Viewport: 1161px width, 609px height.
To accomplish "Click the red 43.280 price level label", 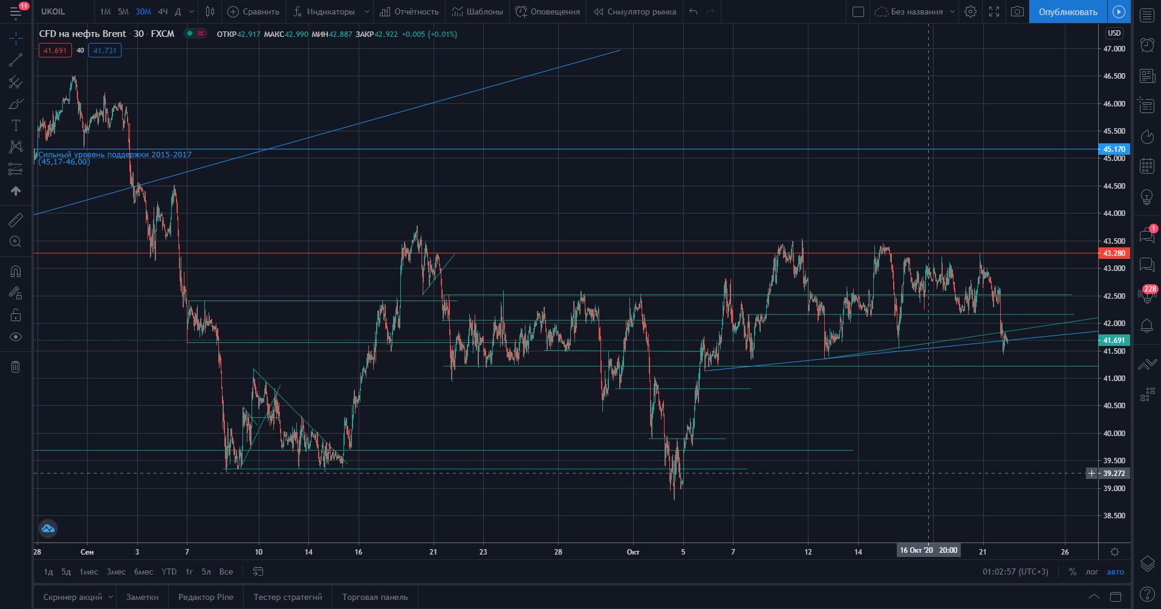I will [x=1113, y=253].
